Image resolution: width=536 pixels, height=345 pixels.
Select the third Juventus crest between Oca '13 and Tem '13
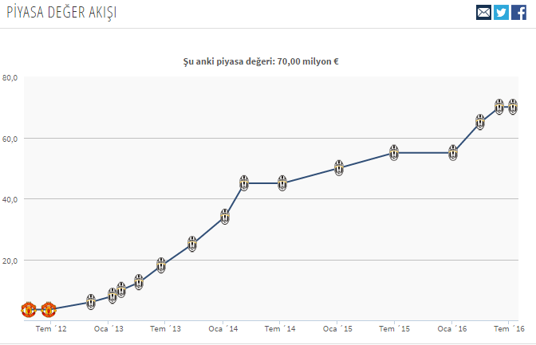tap(139, 281)
